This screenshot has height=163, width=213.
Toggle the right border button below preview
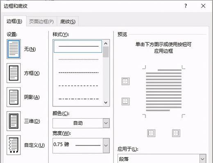click(x=176, y=133)
